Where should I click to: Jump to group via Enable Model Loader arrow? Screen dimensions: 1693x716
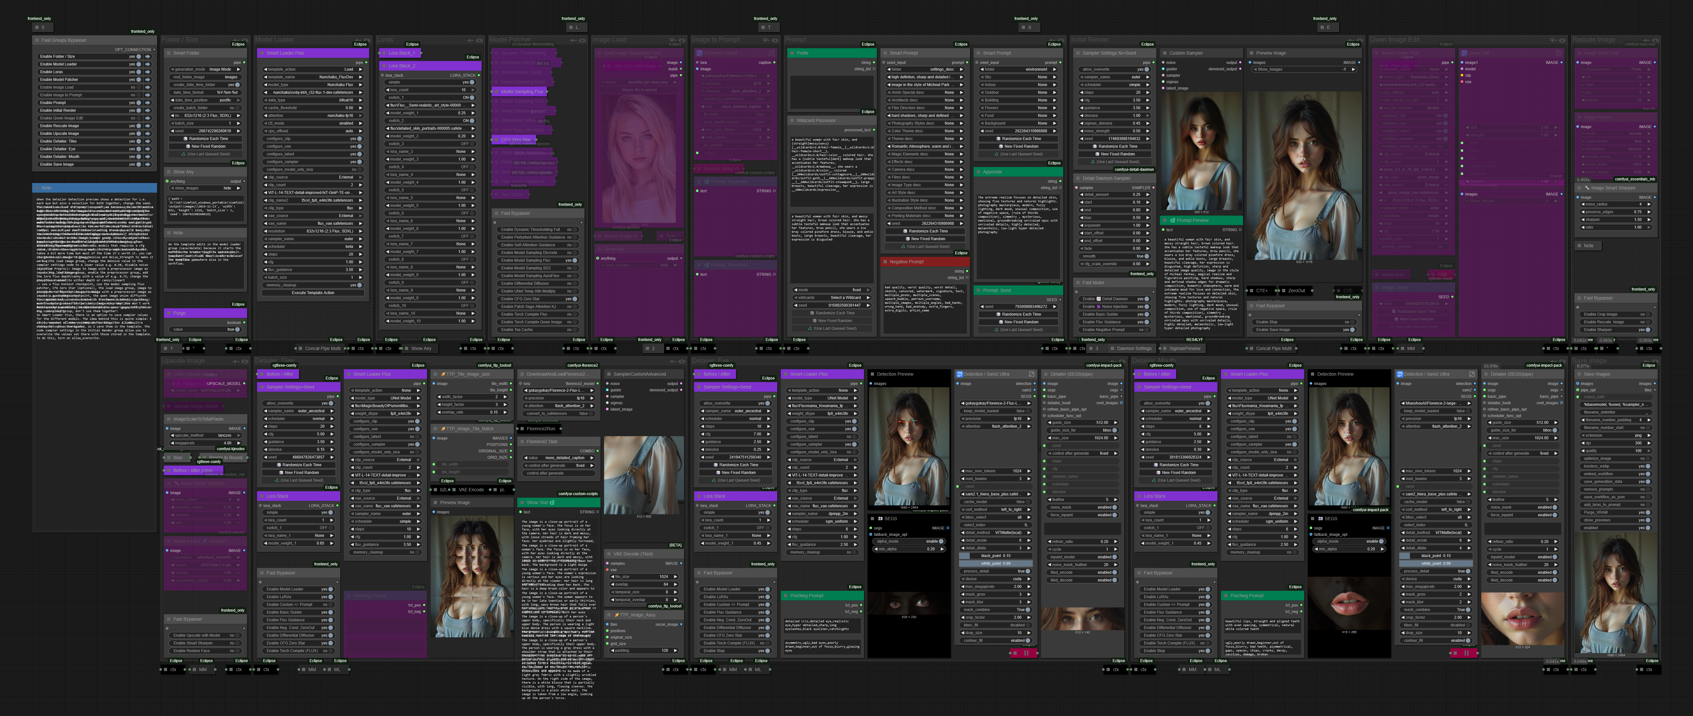[148, 64]
